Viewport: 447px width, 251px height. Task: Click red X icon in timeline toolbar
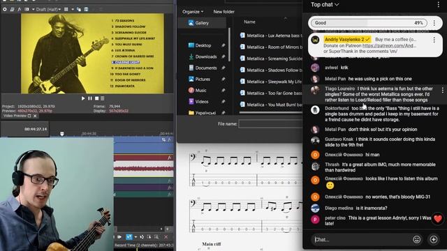pos(166,237)
